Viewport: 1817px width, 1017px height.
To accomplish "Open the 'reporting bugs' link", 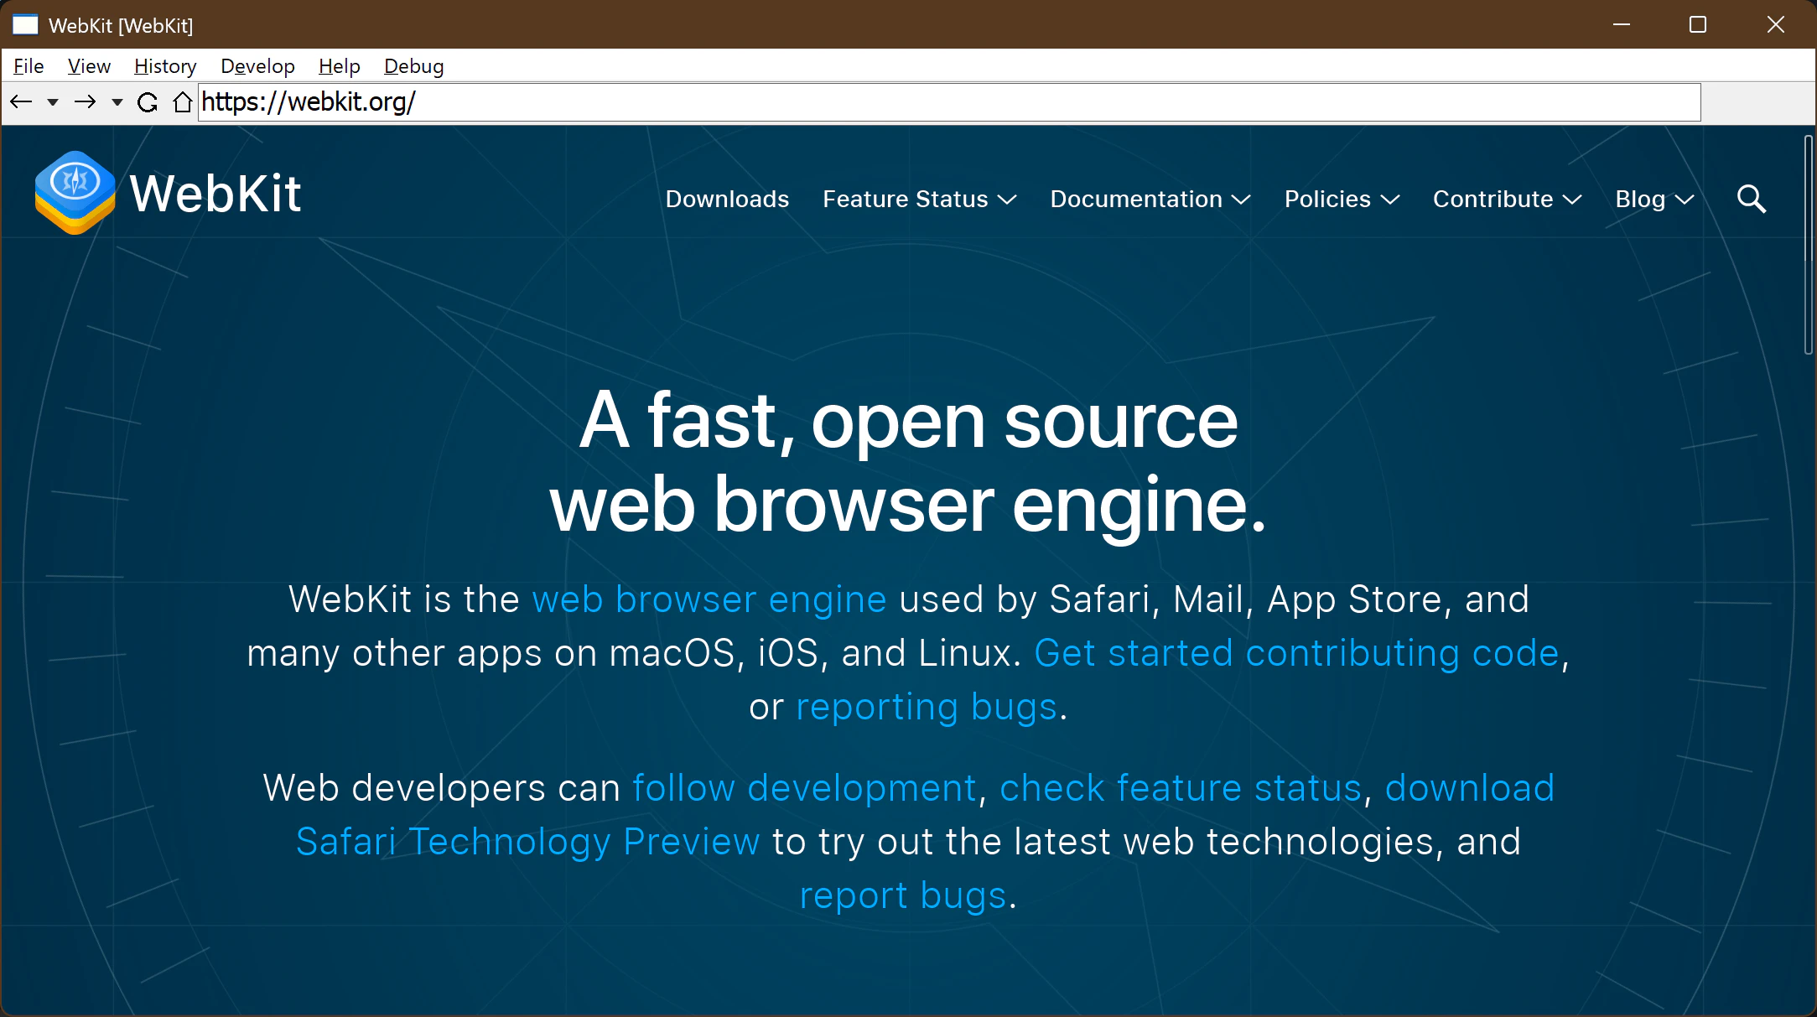I will 927,707.
